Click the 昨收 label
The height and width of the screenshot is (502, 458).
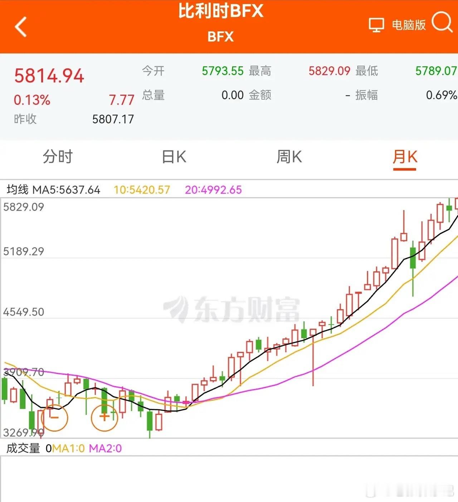point(25,119)
